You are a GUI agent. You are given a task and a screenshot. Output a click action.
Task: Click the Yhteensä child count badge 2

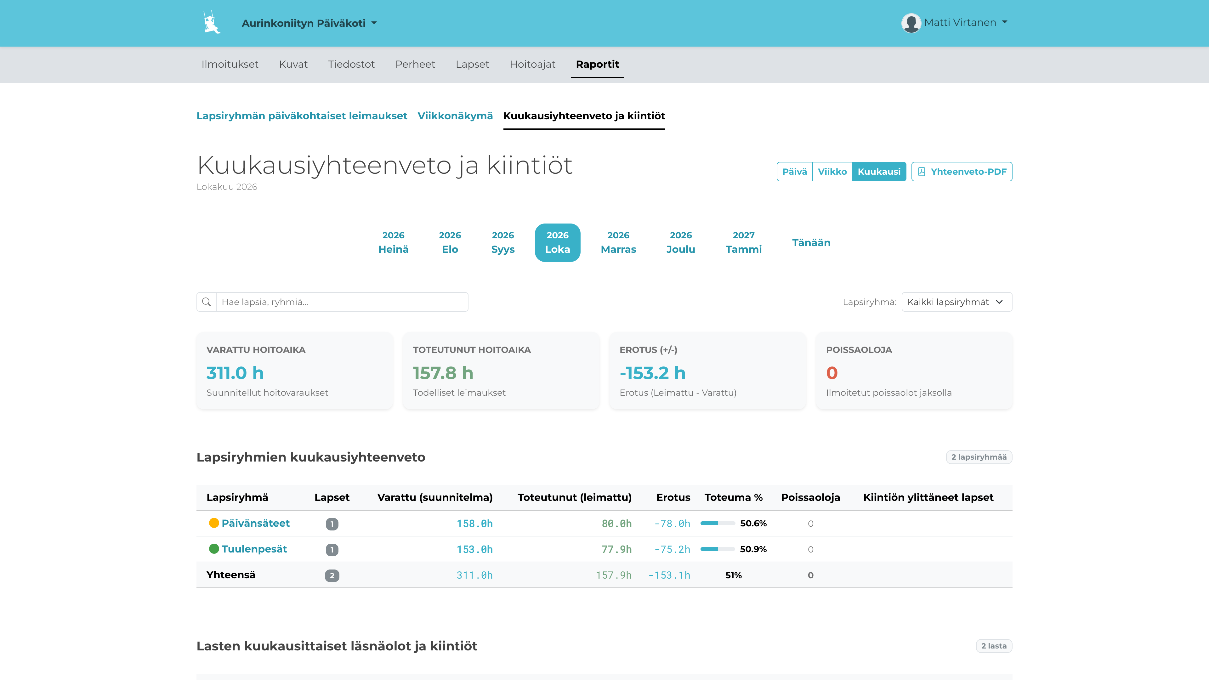click(x=332, y=575)
